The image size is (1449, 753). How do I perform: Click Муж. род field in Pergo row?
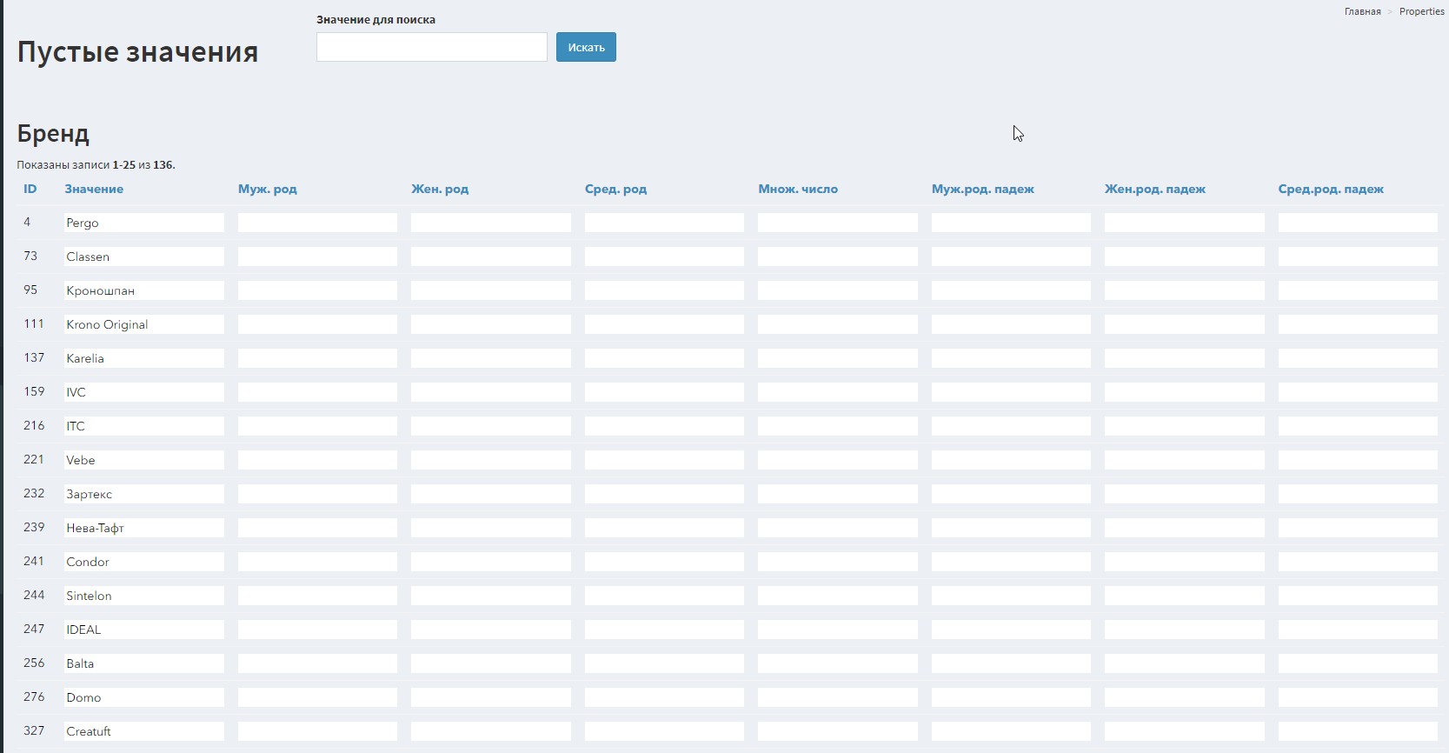(317, 223)
